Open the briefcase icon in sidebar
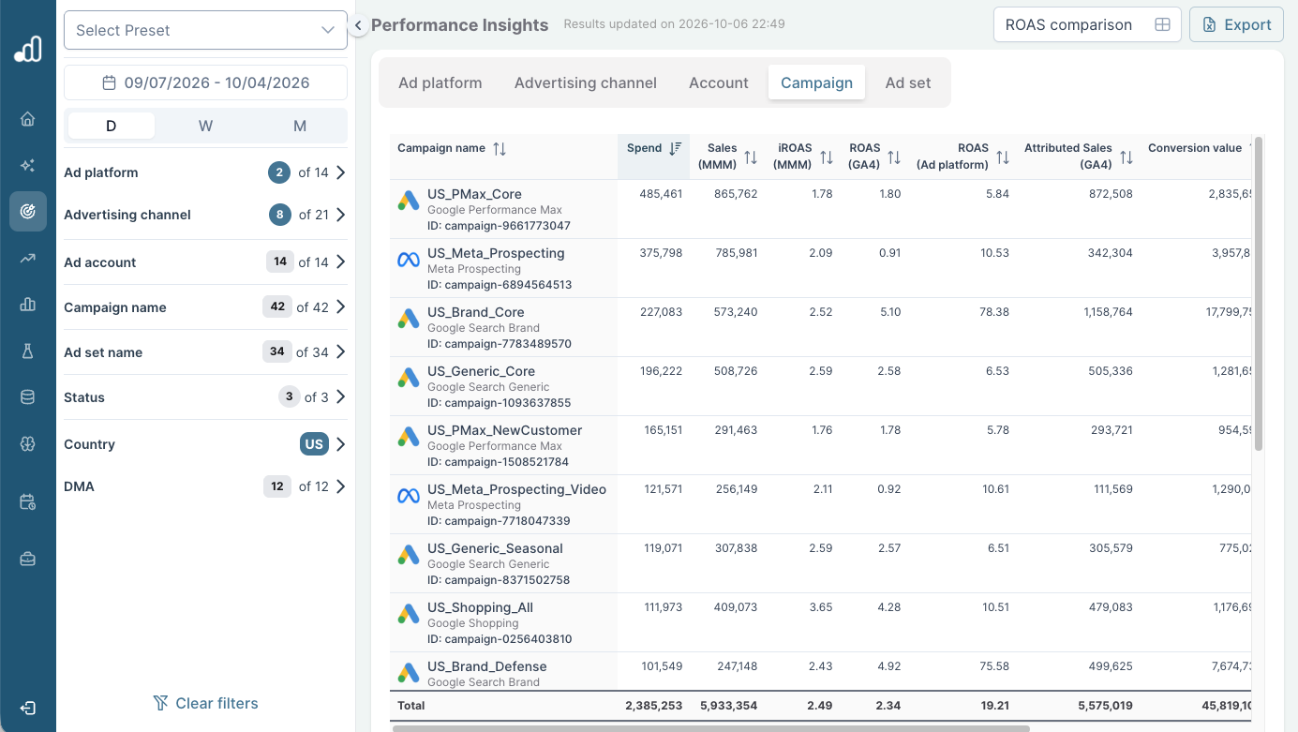The image size is (1298, 732). (x=27, y=560)
